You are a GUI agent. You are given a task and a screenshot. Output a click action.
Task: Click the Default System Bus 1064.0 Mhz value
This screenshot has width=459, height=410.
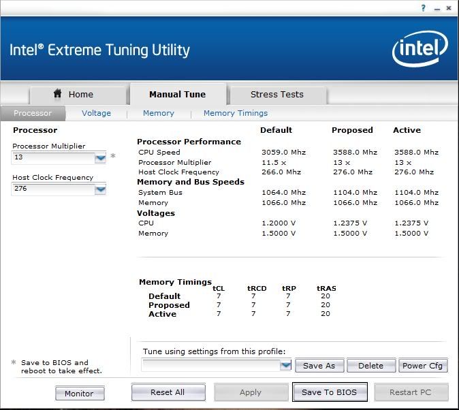[284, 193]
